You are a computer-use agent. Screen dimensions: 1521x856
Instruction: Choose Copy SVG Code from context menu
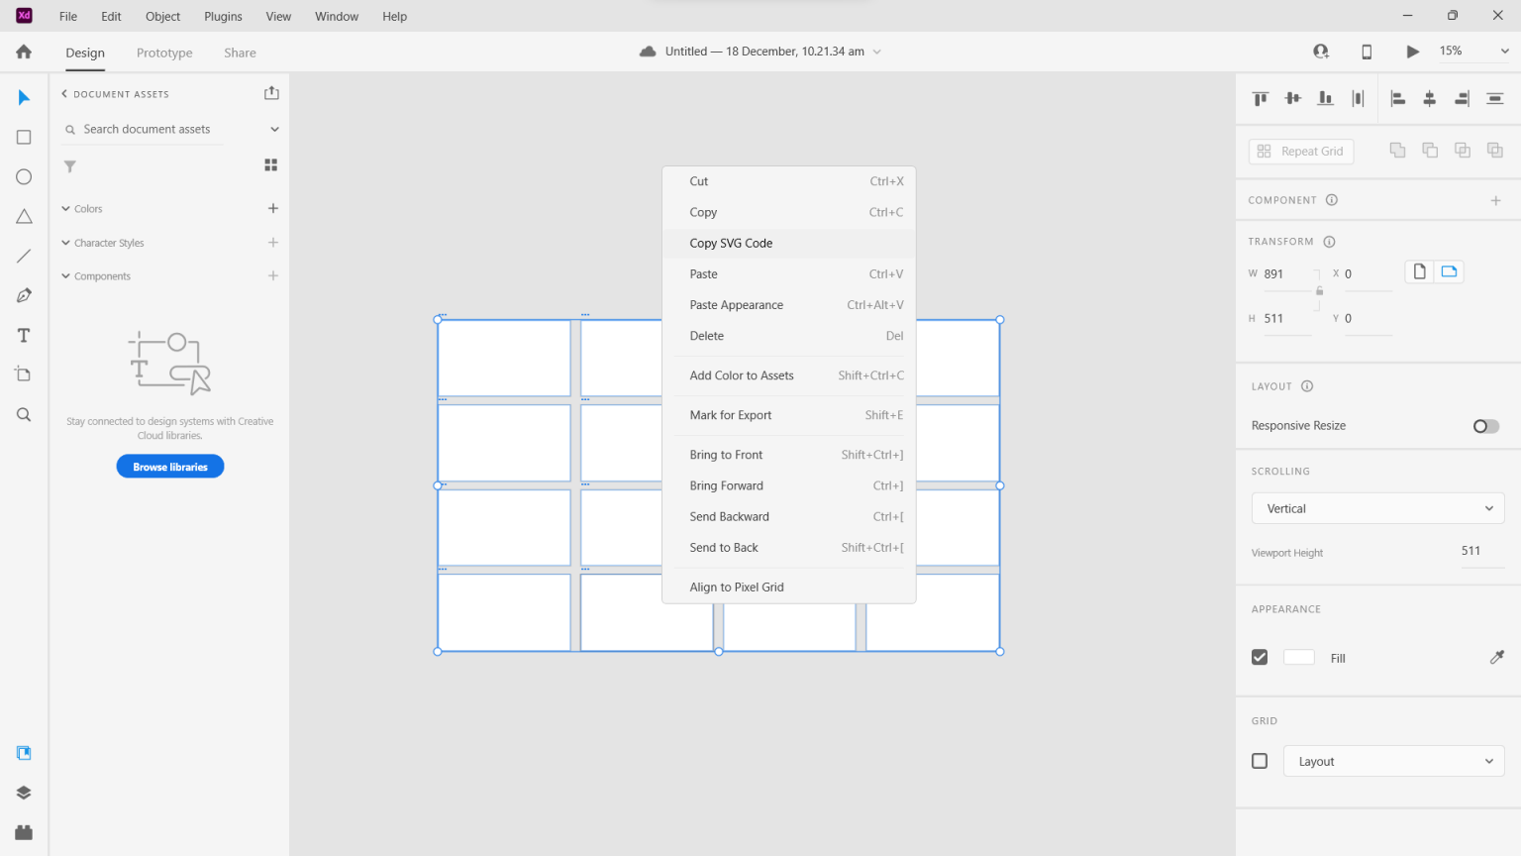coord(731,243)
